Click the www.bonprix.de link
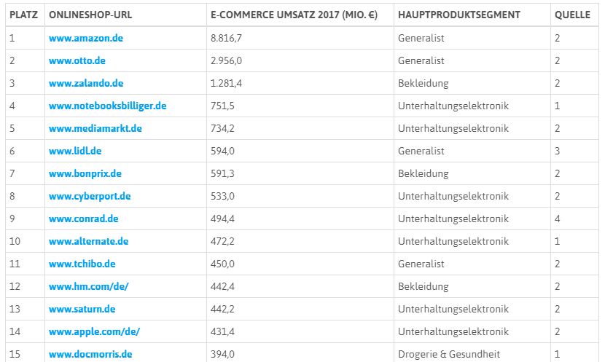 click(85, 173)
